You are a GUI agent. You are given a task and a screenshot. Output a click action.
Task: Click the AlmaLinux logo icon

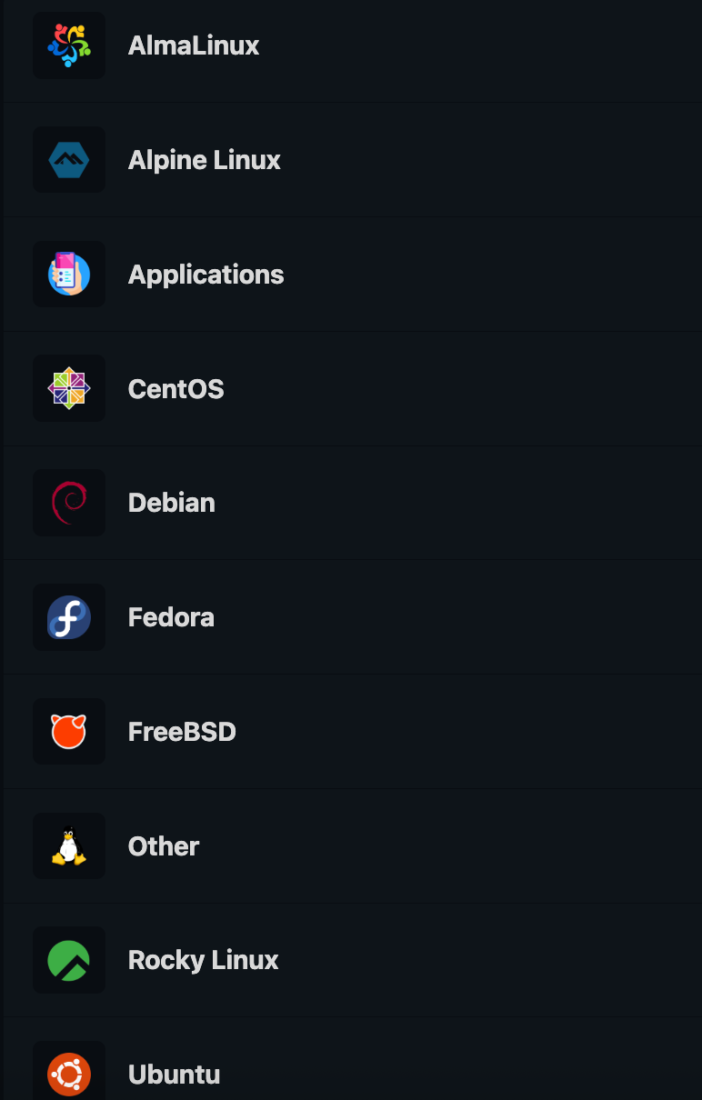point(69,45)
